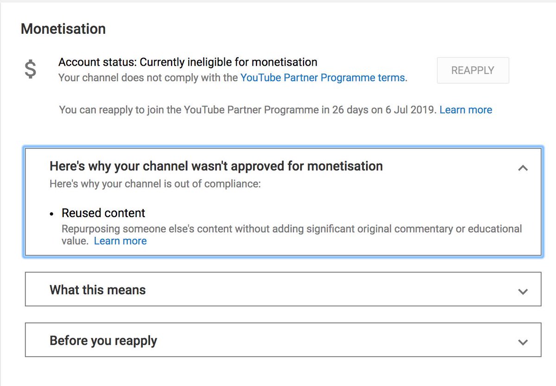This screenshot has height=386, width=556.
Task: Collapse the 'why your channel wasn't approved' section
Action: [x=523, y=168]
